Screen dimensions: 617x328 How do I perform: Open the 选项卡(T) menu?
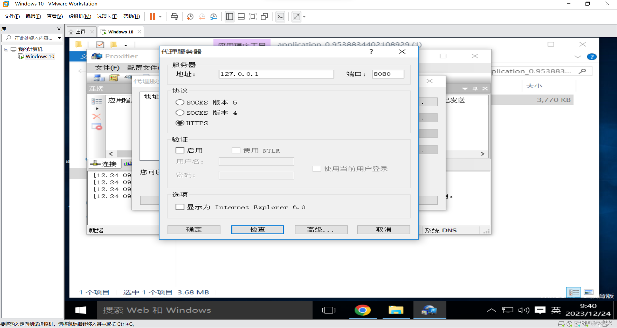point(107,16)
